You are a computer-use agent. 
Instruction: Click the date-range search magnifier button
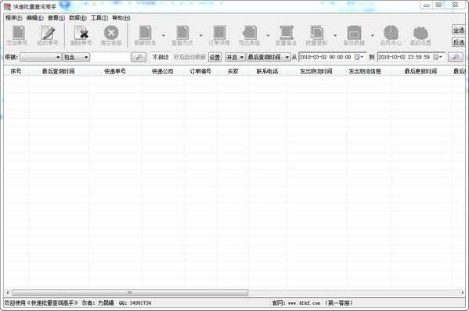click(x=455, y=57)
